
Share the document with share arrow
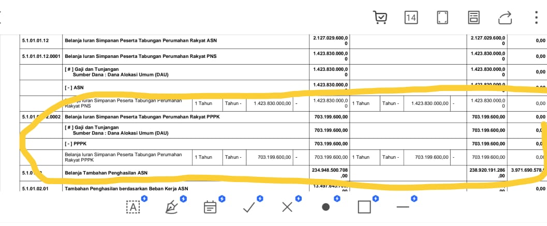coord(505,18)
